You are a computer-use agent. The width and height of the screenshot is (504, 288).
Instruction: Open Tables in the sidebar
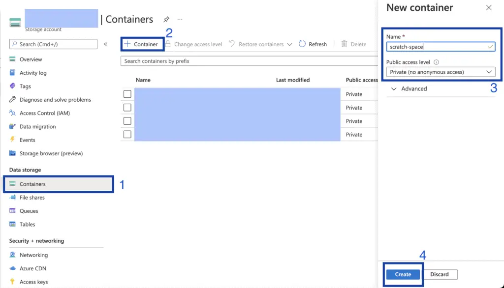click(x=28, y=225)
